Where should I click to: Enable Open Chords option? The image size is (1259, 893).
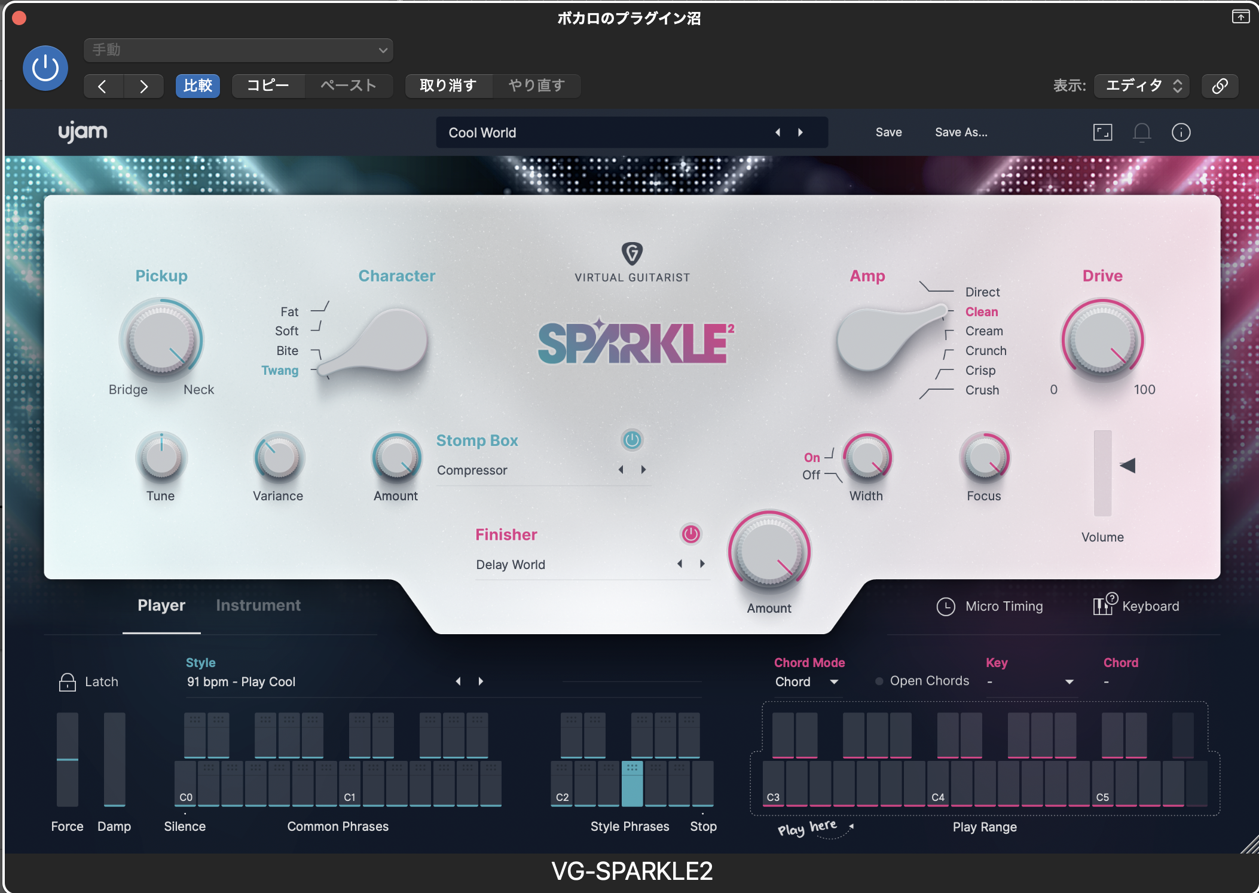tap(922, 681)
